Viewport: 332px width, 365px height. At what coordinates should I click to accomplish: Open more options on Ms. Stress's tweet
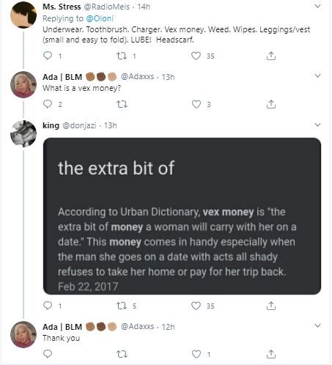click(x=317, y=6)
